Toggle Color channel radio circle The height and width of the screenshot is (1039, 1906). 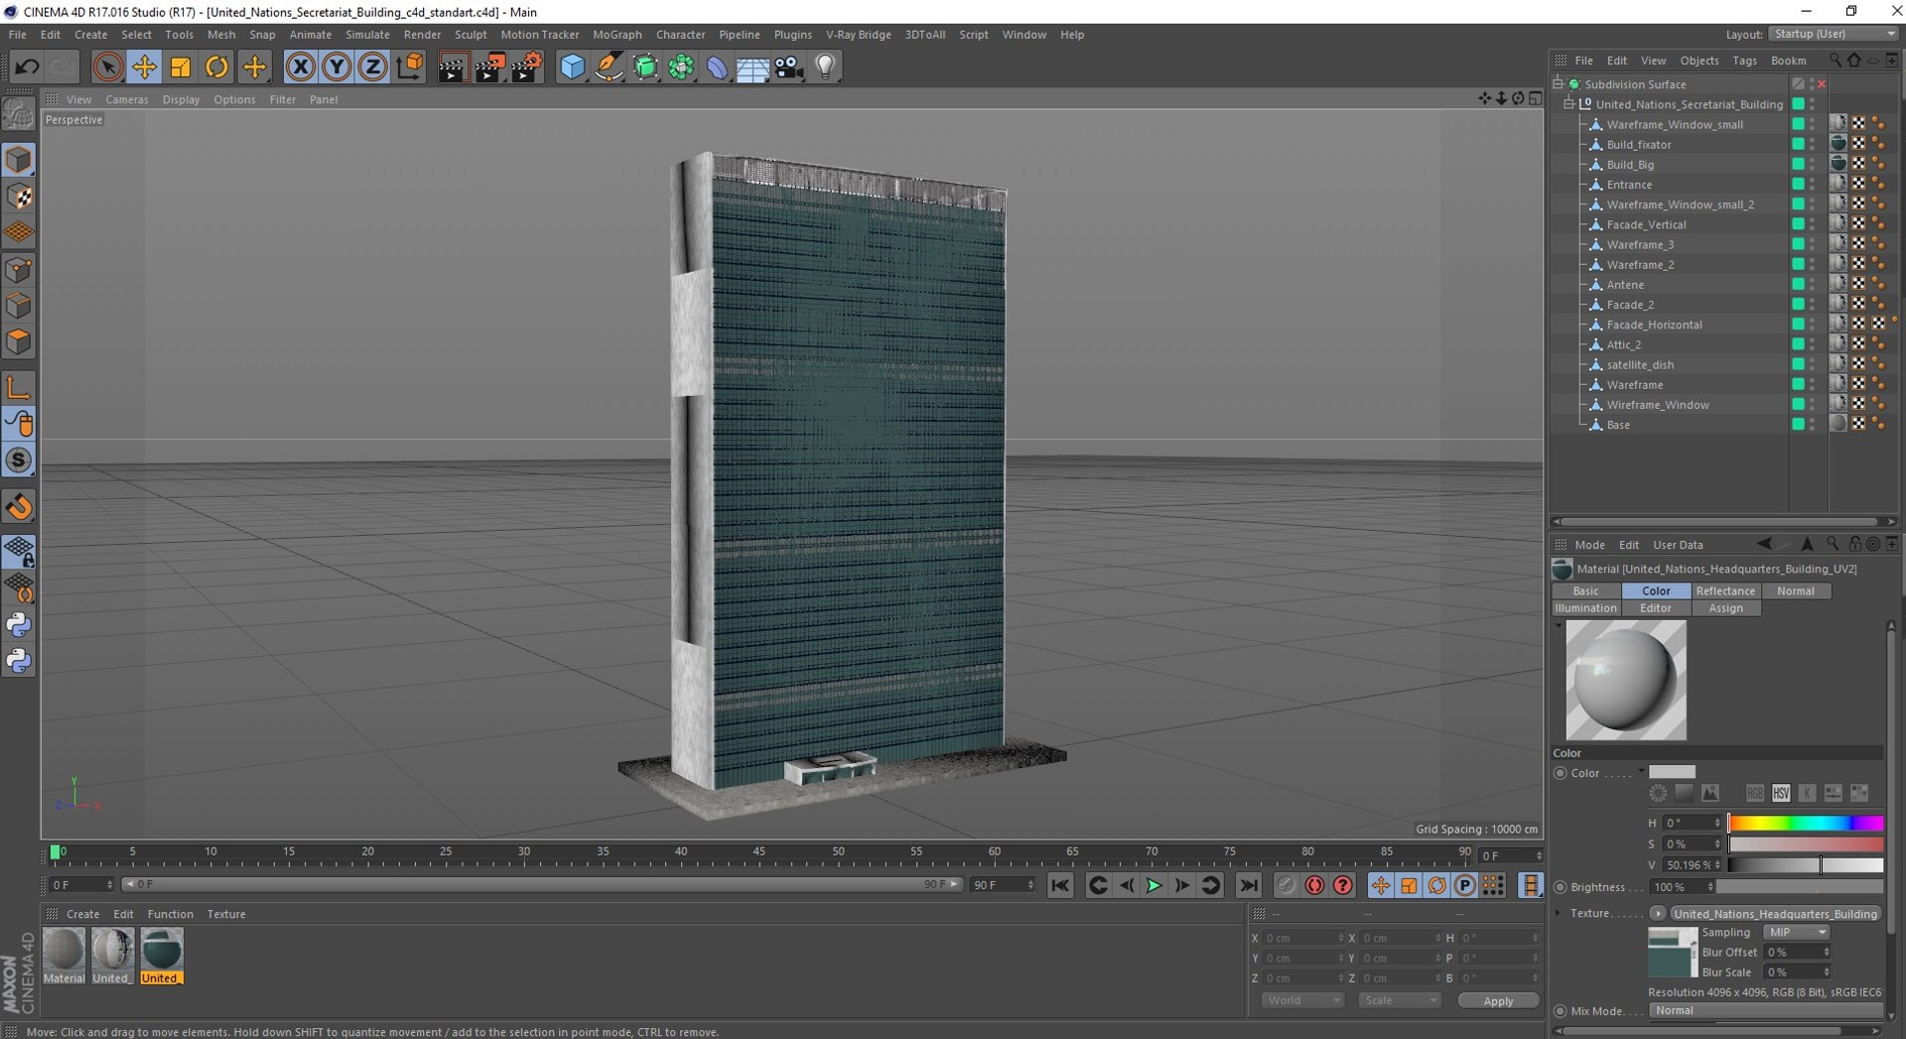click(x=1561, y=773)
